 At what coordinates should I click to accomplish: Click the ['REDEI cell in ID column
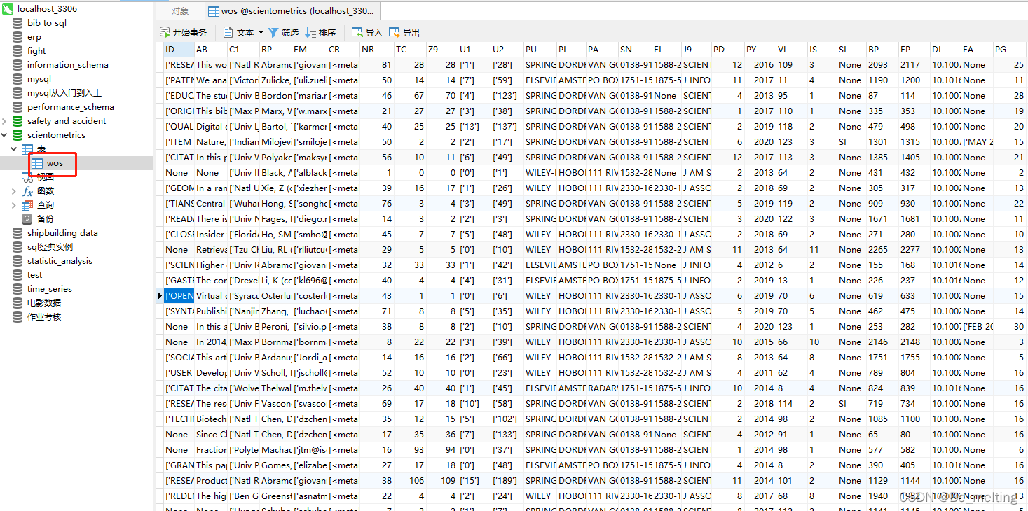[179, 496]
